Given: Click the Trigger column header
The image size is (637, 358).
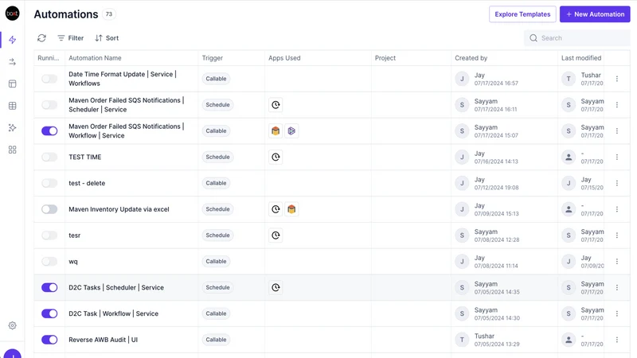Looking at the screenshot, I should [213, 58].
